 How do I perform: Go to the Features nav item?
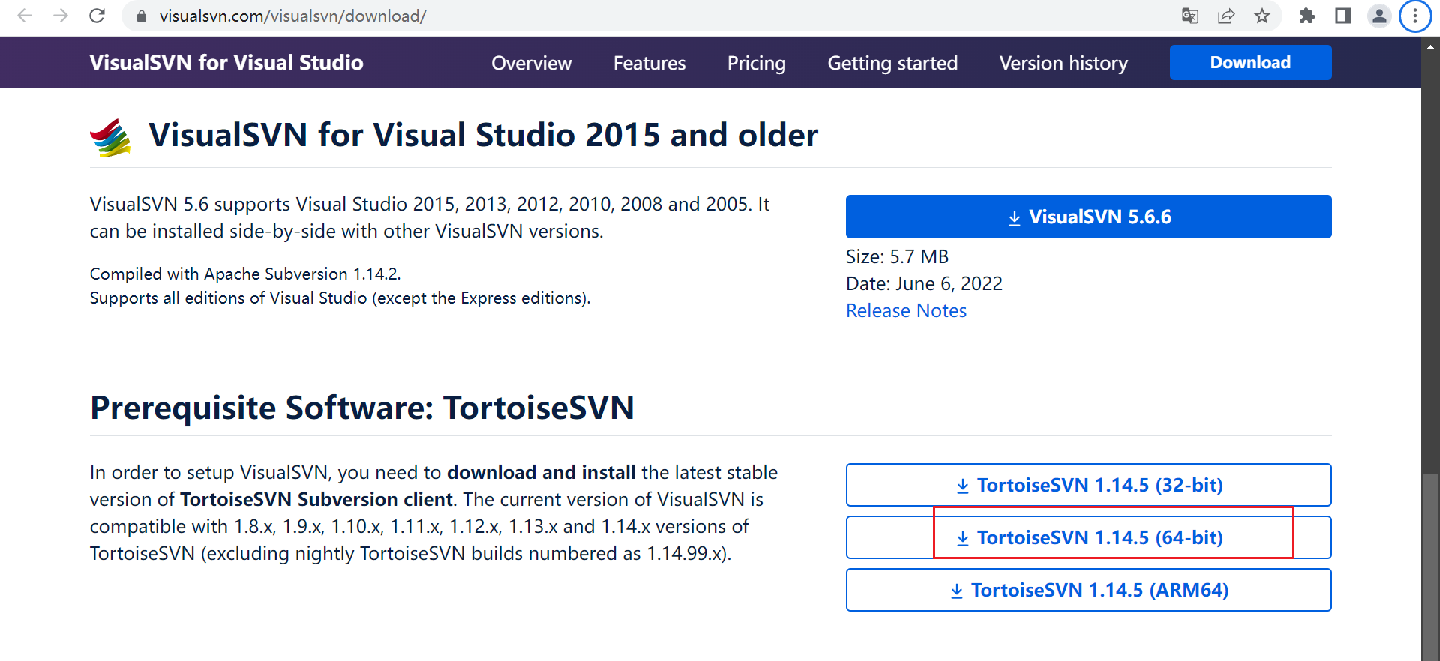(649, 63)
